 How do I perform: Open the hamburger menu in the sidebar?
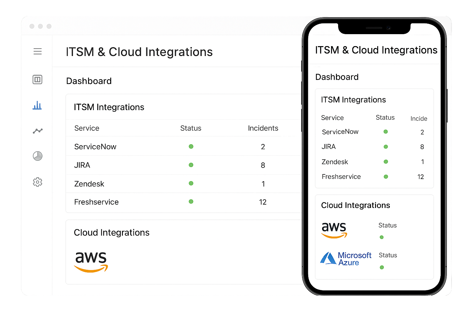coord(38,51)
